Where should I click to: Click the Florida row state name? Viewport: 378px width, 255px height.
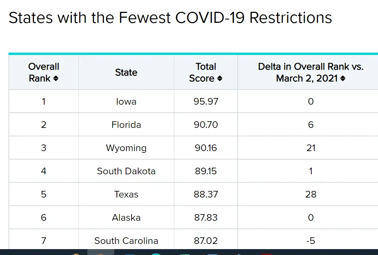[x=126, y=125]
